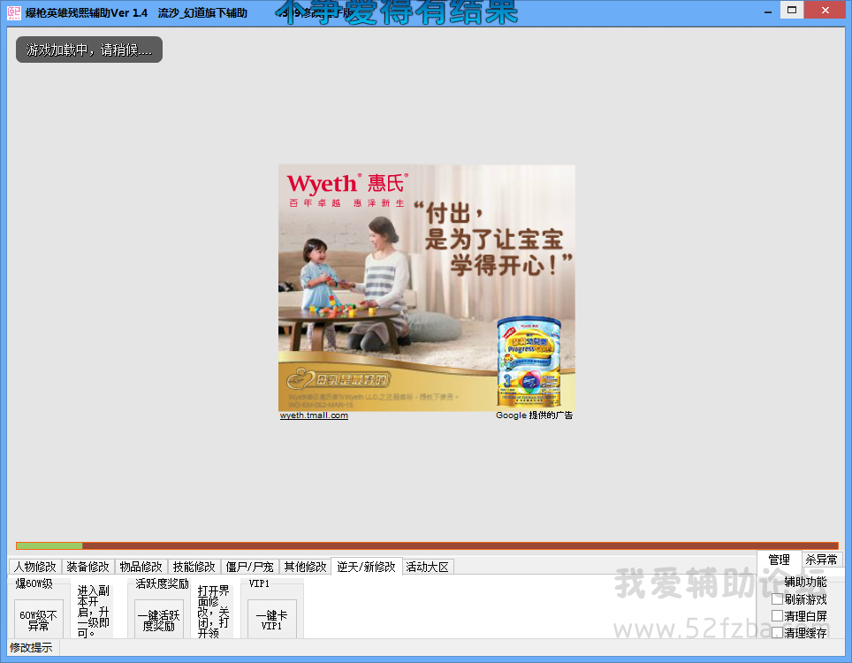This screenshot has height=663, width=852.
Task: Switch to the 杀异常 tab
Action: tap(822, 560)
